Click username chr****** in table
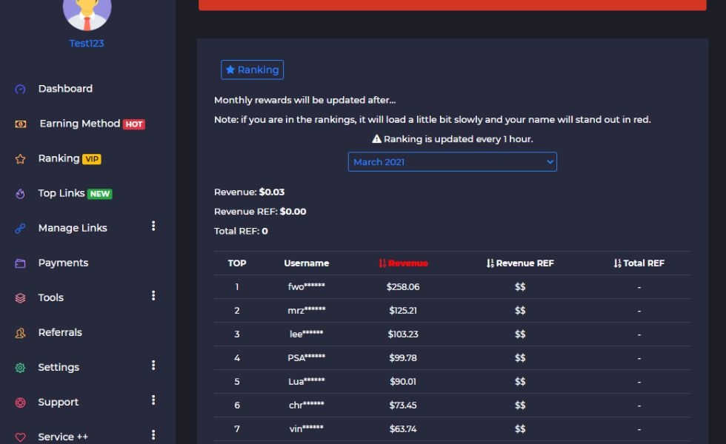The height and width of the screenshot is (444, 726). 307,406
